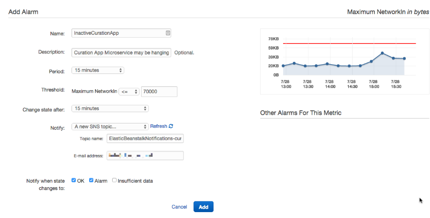430x218 pixels.
Task: Click the Topic name input field
Action: click(x=145, y=139)
